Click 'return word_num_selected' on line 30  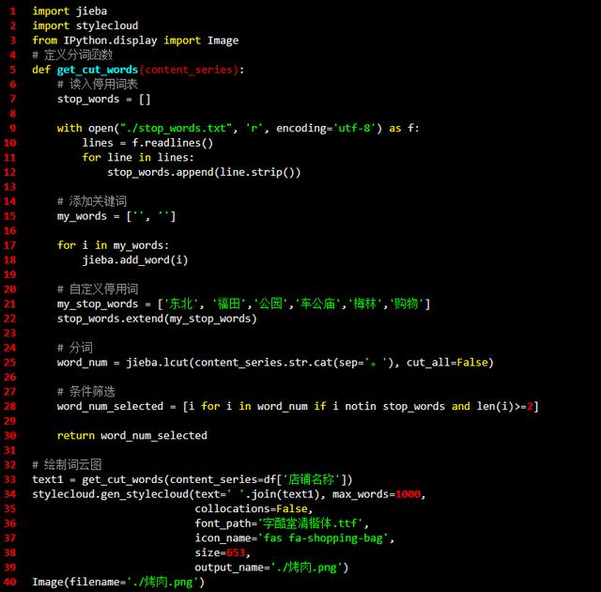pyautogui.click(x=132, y=436)
